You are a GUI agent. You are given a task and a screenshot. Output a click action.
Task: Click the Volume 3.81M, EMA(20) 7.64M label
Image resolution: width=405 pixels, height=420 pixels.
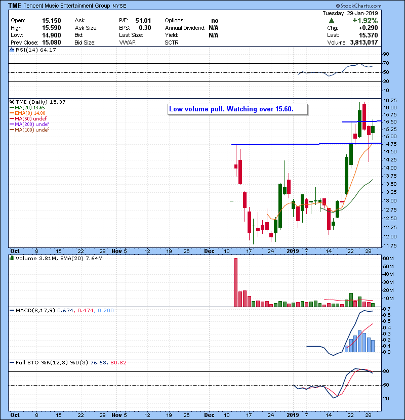(x=59, y=258)
